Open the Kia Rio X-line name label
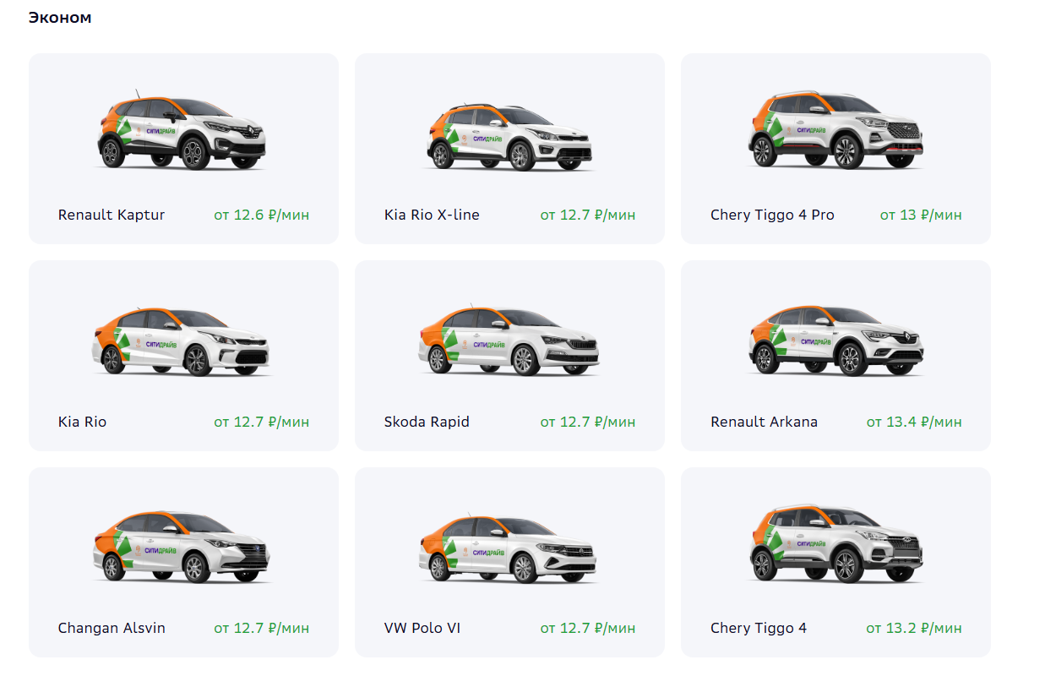 point(432,215)
